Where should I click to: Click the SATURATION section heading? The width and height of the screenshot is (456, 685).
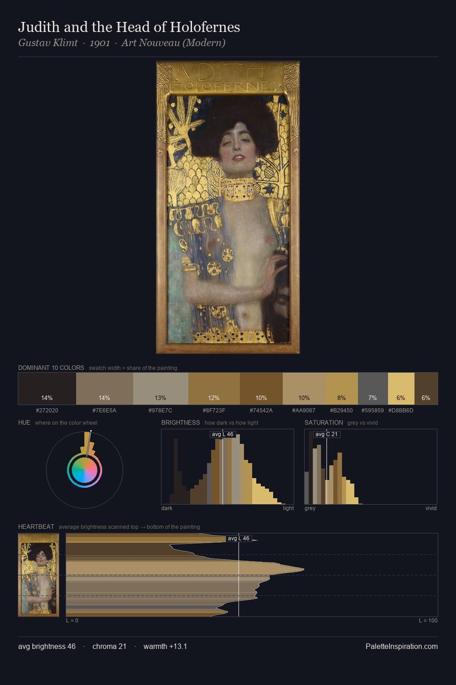pyautogui.click(x=324, y=422)
